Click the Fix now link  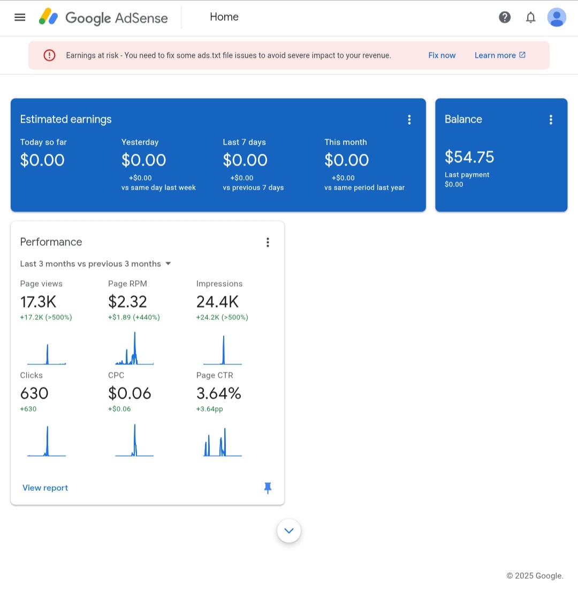tap(442, 55)
